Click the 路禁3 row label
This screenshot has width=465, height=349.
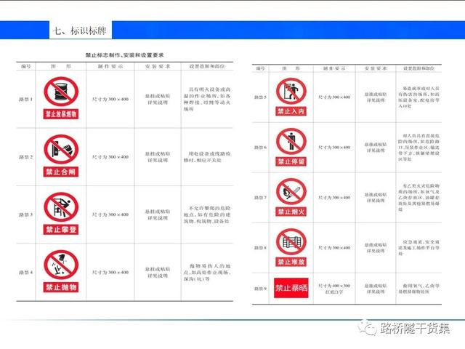click(26, 214)
